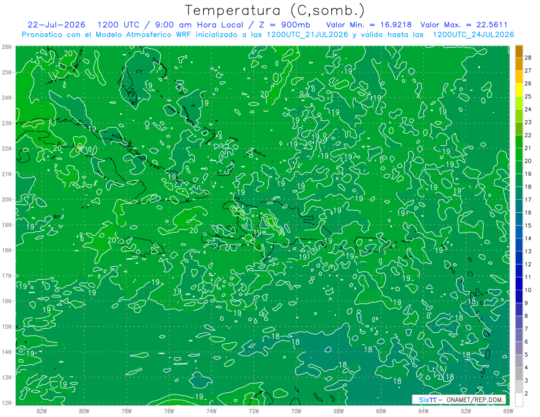
Task: Click the 19N latitude axis label
Action: click(x=6, y=225)
